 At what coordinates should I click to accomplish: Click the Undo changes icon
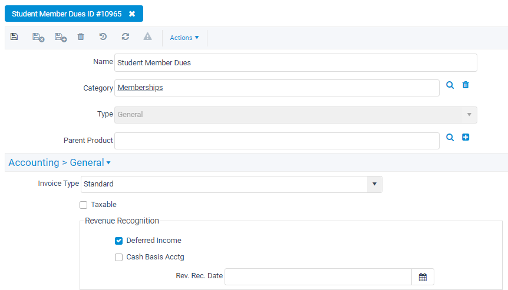(x=103, y=36)
